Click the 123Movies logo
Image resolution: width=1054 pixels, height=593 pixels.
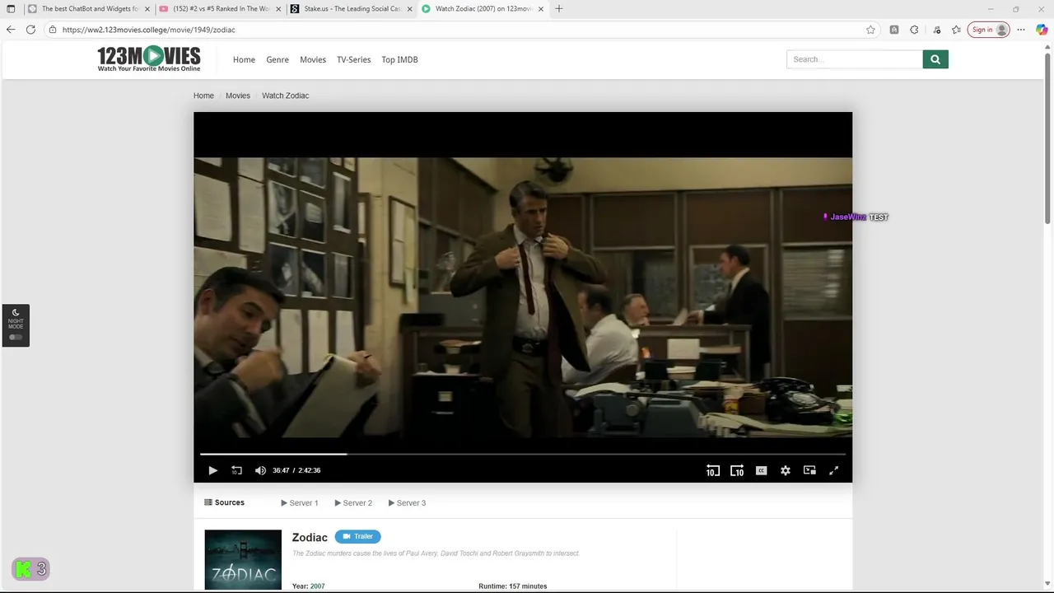(x=149, y=58)
